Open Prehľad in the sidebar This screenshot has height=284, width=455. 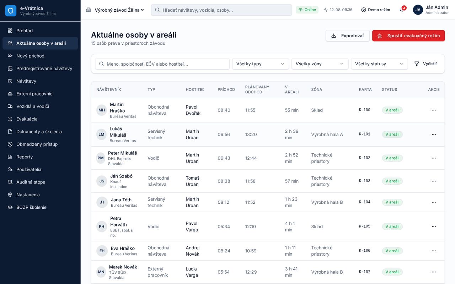coord(40,31)
